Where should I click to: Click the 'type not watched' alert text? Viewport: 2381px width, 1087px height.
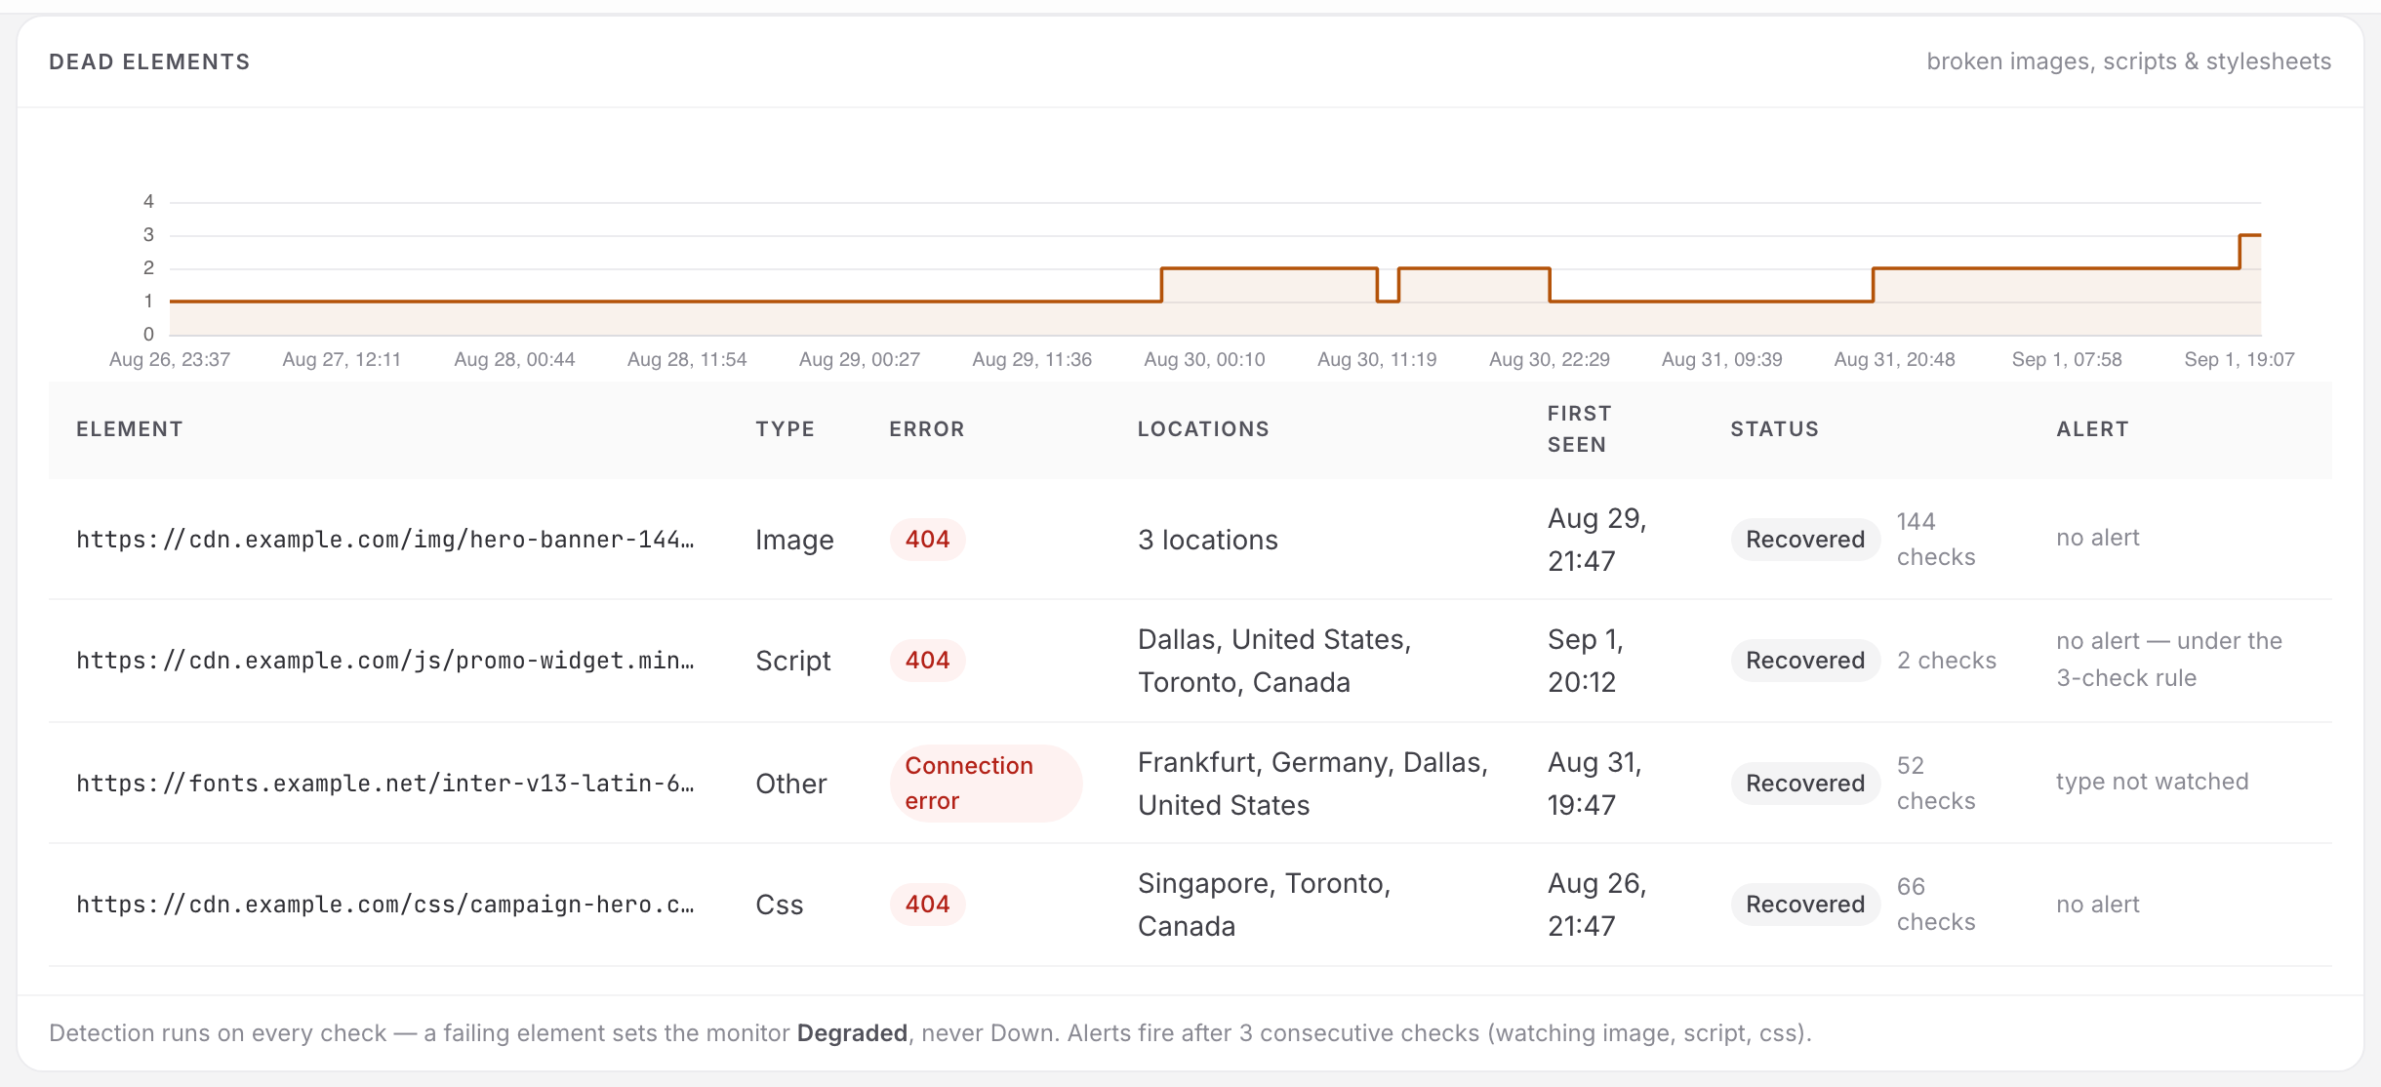click(x=2153, y=782)
